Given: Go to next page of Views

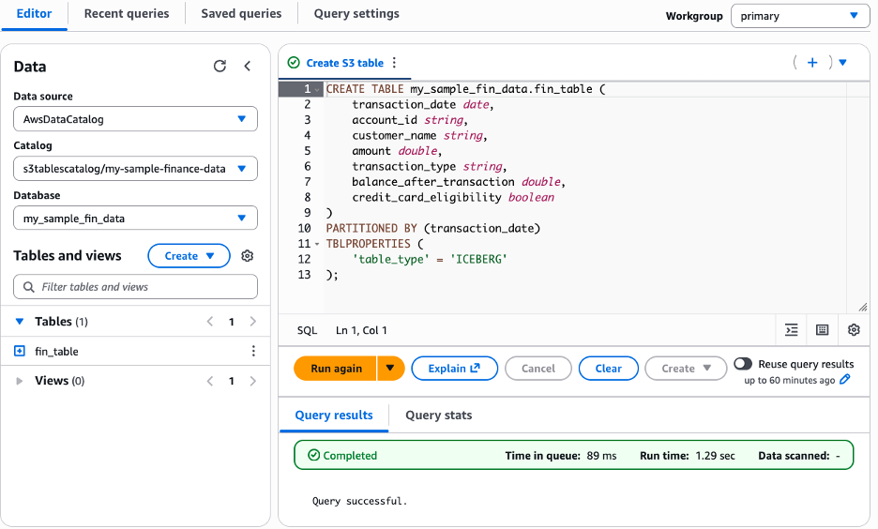Looking at the screenshot, I should (x=252, y=381).
